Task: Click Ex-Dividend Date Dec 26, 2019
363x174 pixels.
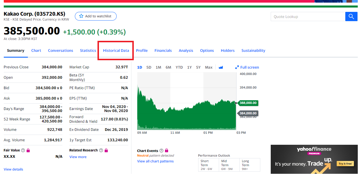Action: point(116,129)
